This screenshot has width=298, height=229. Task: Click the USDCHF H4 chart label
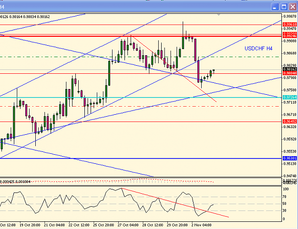click(x=258, y=49)
